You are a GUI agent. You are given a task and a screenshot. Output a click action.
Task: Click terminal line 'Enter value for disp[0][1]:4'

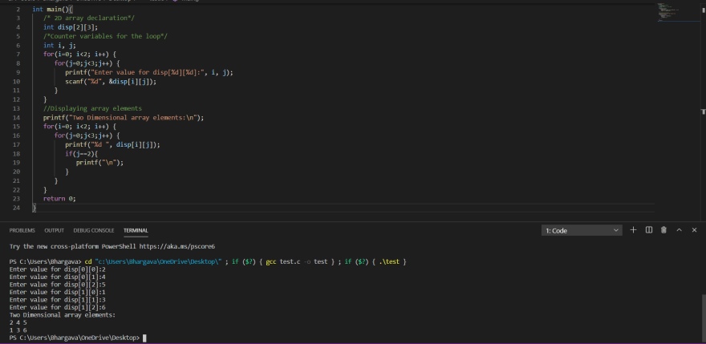(58, 277)
